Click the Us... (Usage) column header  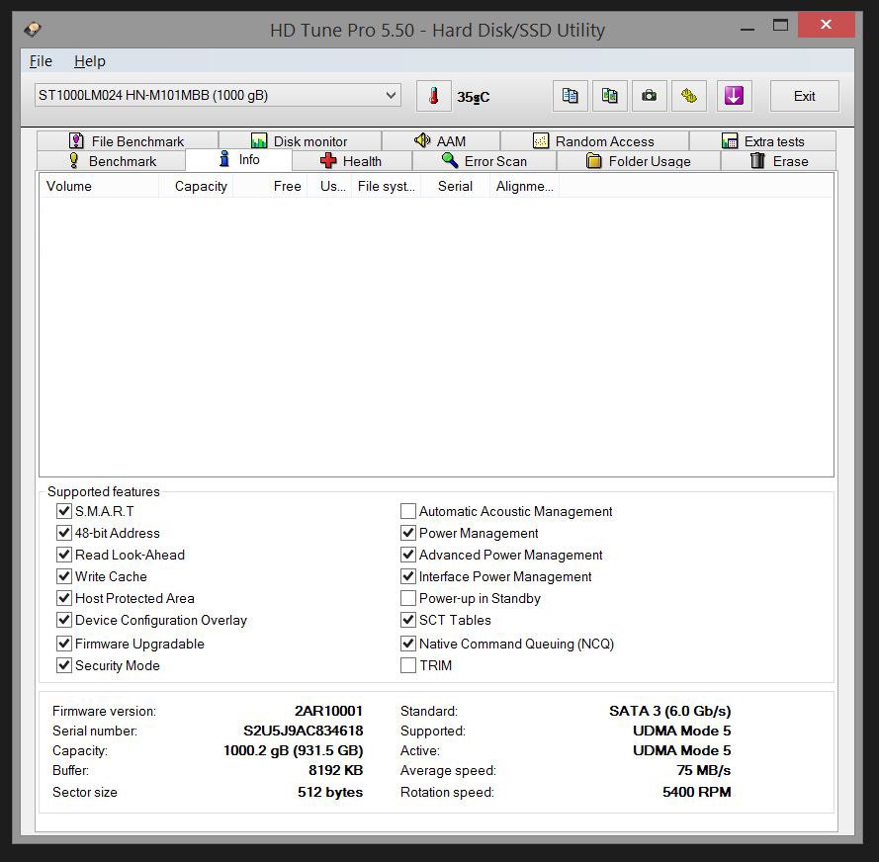(x=329, y=186)
